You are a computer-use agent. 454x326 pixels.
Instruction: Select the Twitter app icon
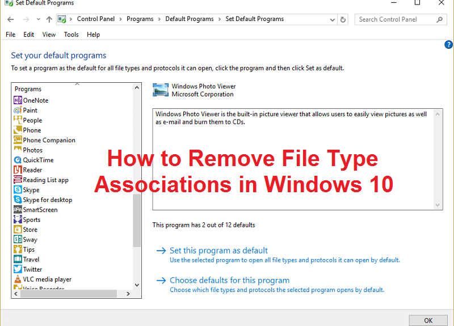(18, 269)
